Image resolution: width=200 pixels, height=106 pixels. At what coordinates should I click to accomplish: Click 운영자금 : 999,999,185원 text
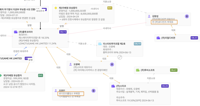[16, 78]
